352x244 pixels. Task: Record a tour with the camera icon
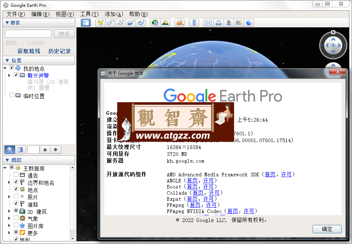(x=141, y=23)
